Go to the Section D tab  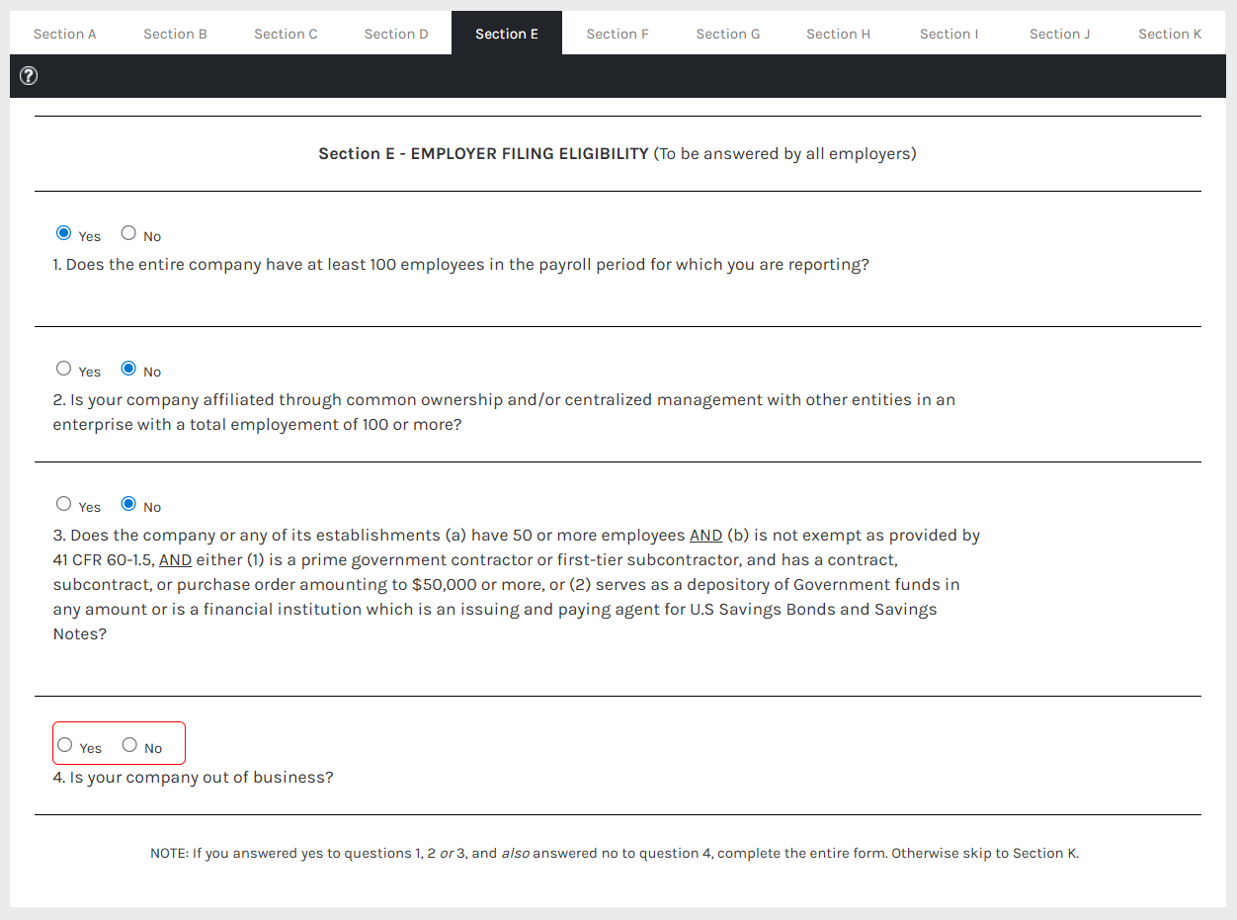396,34
